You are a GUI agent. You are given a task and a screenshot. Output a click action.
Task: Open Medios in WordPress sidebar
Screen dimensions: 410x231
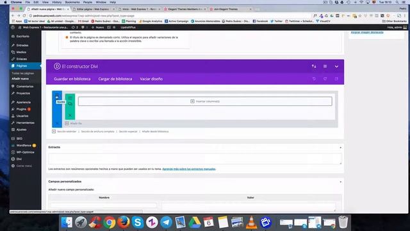click(x=21, y=52)
